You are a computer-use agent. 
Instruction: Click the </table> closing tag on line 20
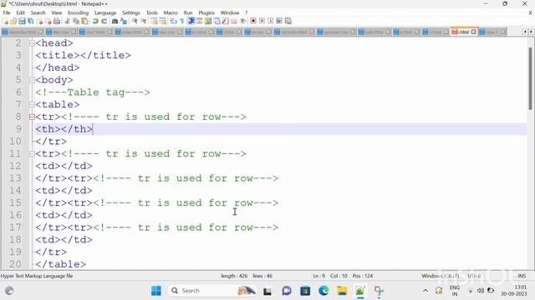(x=61, y=264)
